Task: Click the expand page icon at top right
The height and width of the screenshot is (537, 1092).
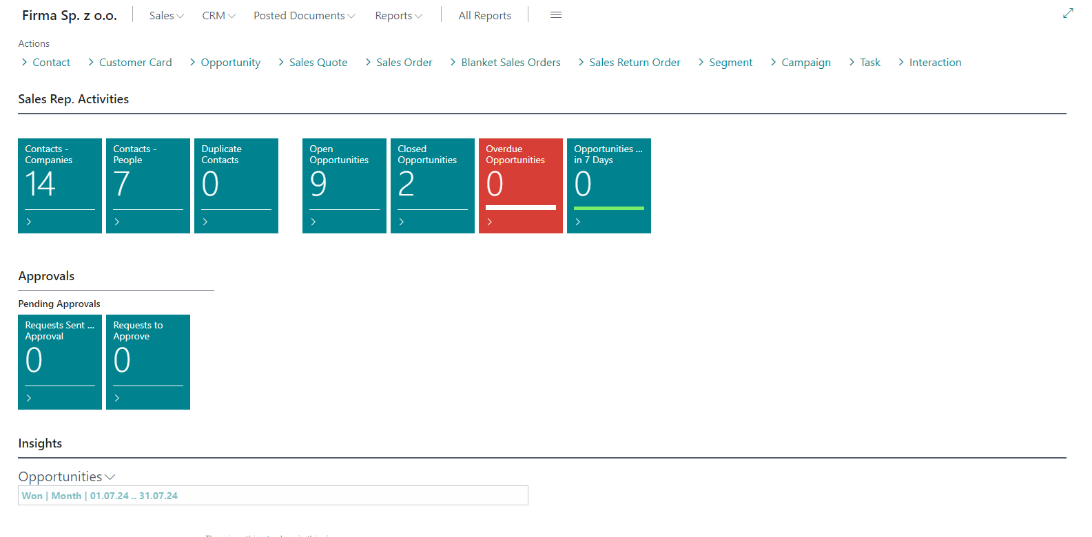Action: 1068,13
